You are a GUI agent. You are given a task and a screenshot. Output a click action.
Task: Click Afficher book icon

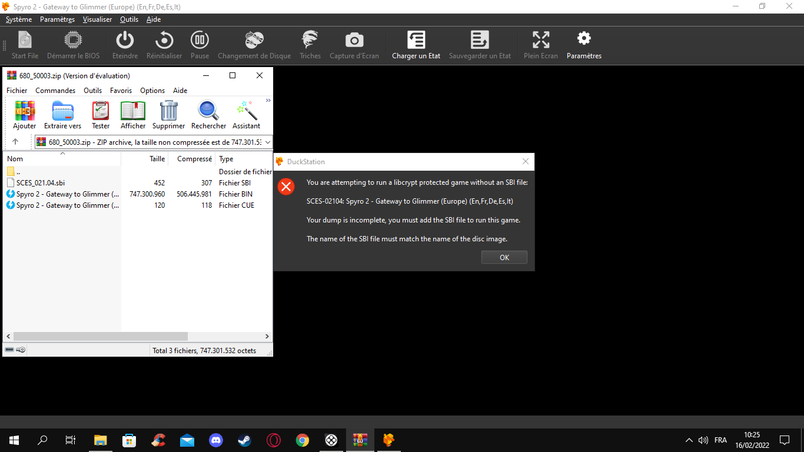click(x=133, y=111)
